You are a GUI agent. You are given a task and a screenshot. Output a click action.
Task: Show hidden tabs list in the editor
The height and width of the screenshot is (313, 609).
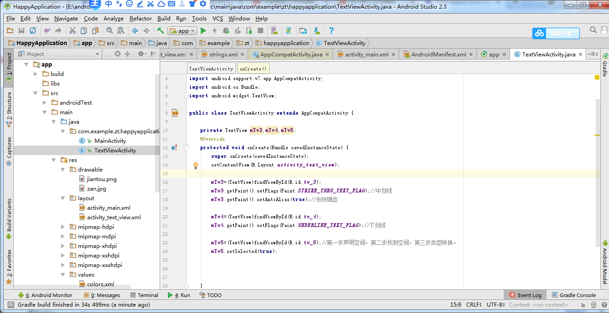tap(593, 54)
